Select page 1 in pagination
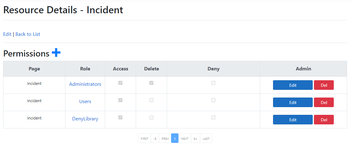This screenshot has width=353, height=146. (x=175, y=139)
